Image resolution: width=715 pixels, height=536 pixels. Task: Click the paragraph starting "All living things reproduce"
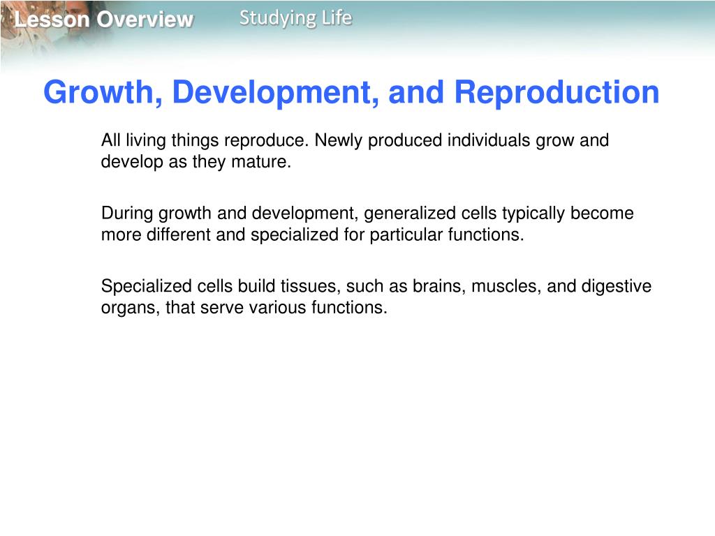click(355, 151)
